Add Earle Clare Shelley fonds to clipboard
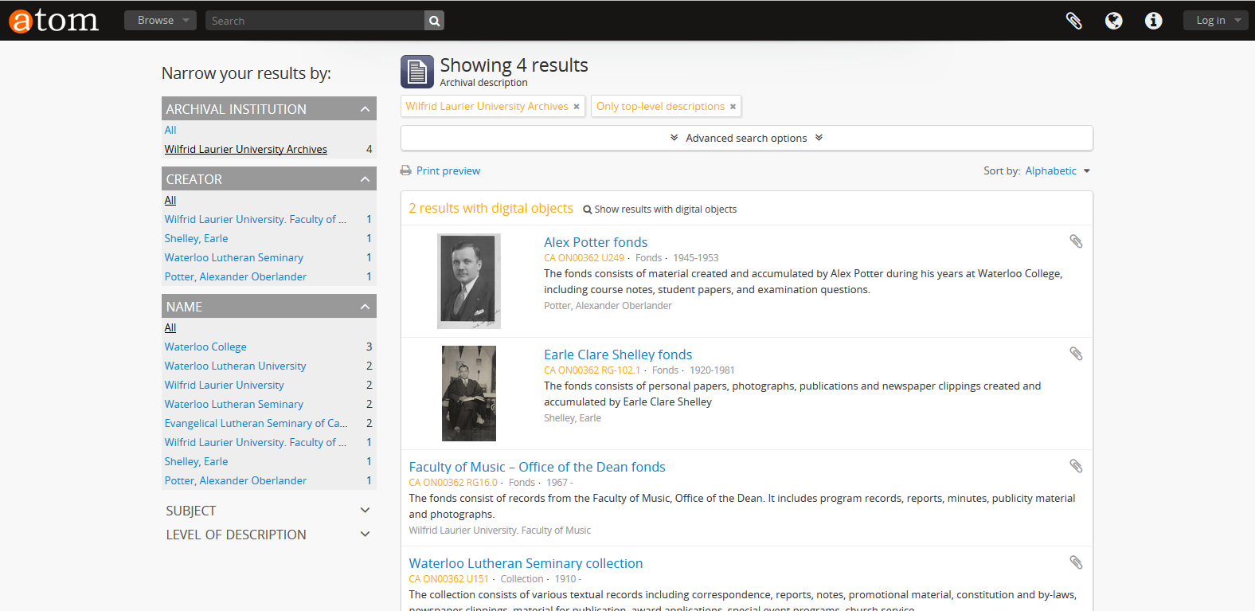 (x=1076, y=354)
